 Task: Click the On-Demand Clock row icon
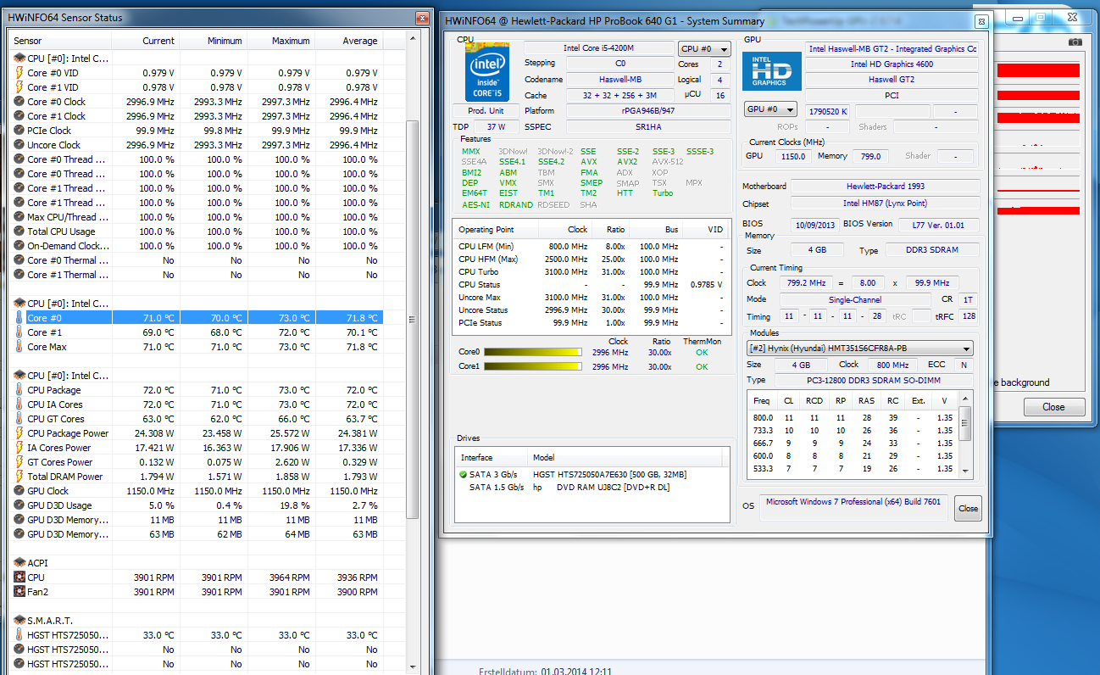point(19,246)
